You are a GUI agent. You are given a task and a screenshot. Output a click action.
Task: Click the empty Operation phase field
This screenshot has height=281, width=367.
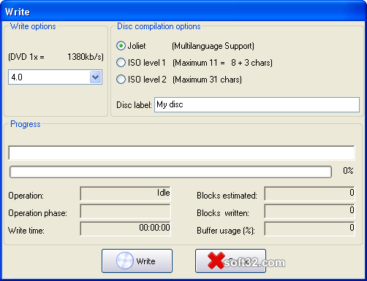tap(125, 211)
